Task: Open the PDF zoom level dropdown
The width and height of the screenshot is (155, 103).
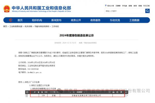Action: pyautogui.click(x=80, y=92)
